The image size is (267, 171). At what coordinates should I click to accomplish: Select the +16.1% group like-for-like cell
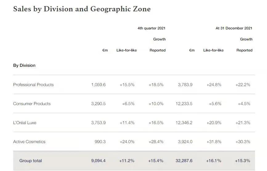click(214, 161)
